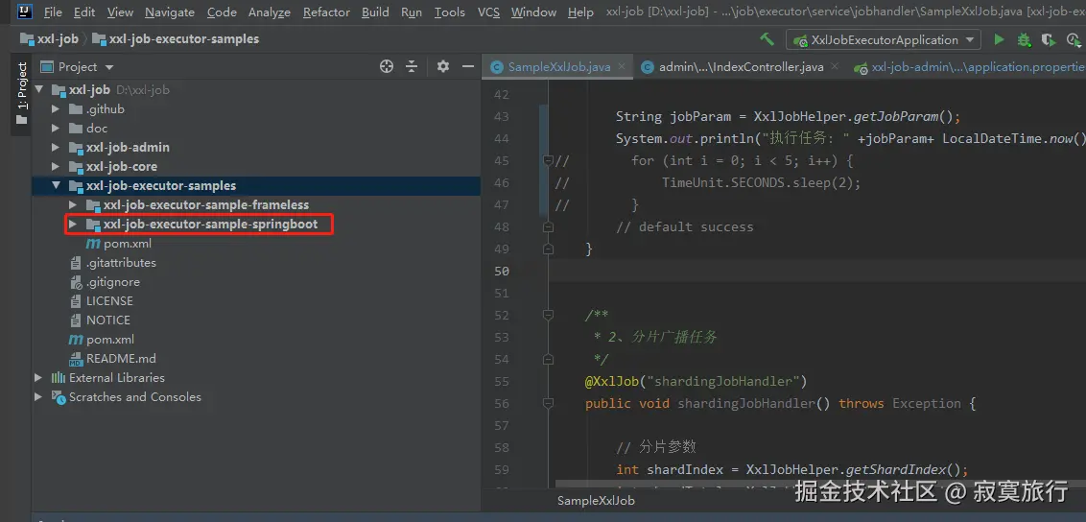Viewport: 1086px width, 522px height.
Task: Open the Code menu
Action: click(222, 12)
